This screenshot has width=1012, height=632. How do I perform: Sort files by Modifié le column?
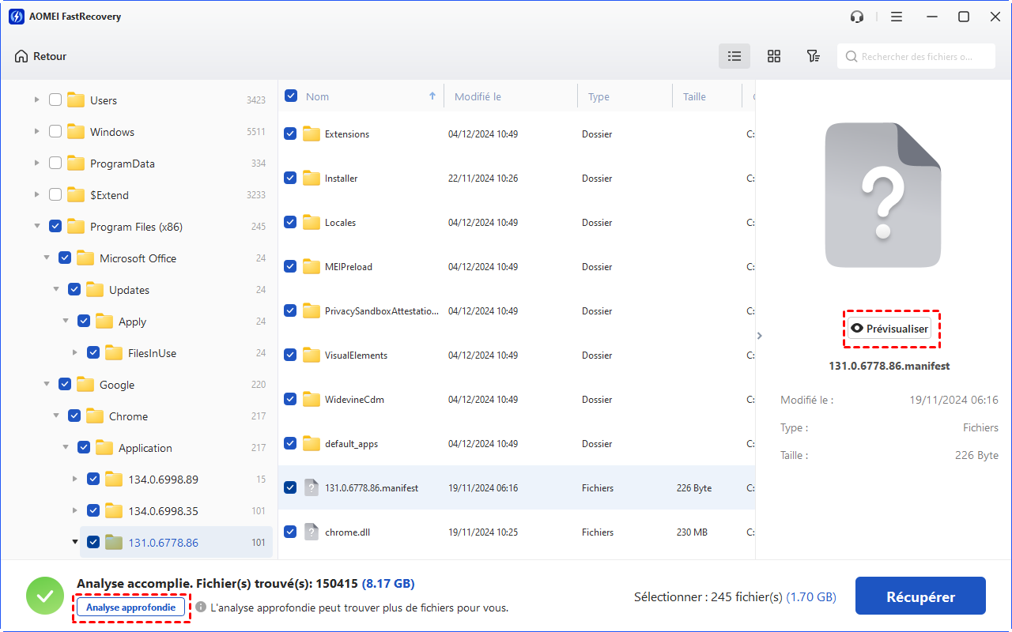478,96
